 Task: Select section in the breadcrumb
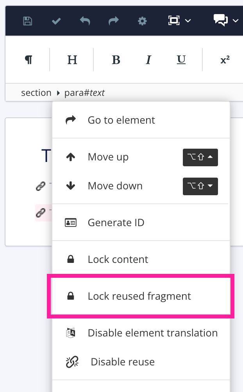tap(36, 92)
